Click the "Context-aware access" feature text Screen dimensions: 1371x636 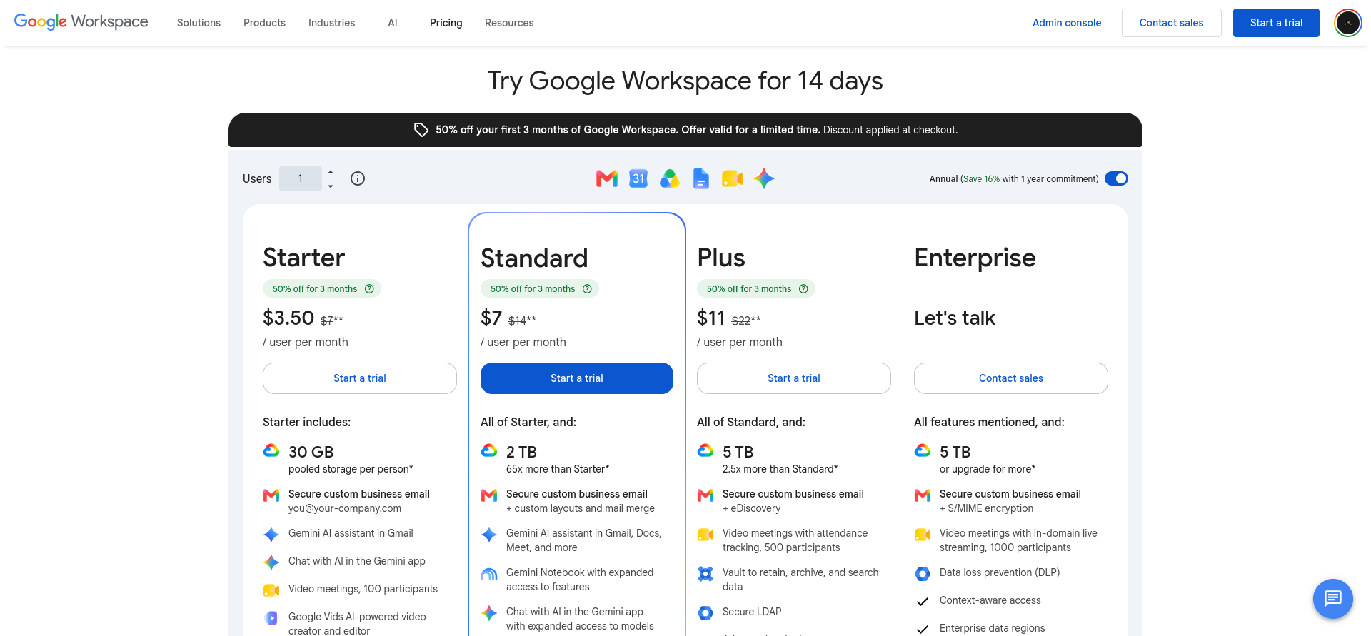[x=990, y=600]
